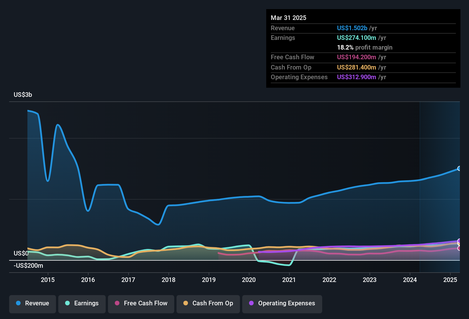Click the Mar 31 2025 tooltip date
This screenshot has height=319, width=469.
click(288, 18)
